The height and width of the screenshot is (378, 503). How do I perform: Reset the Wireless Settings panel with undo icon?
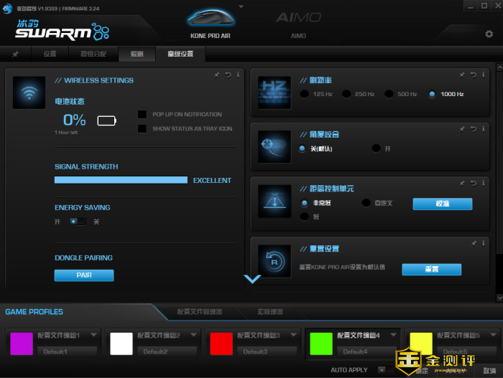228,75
